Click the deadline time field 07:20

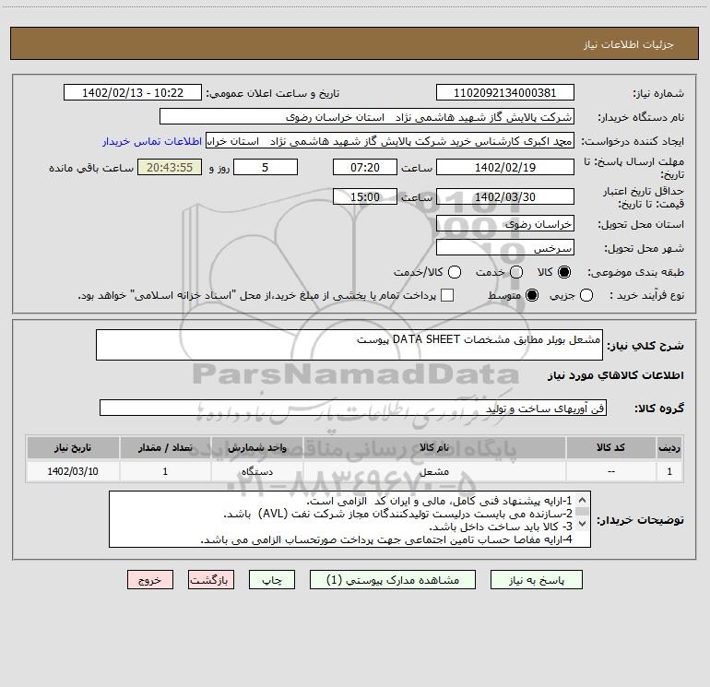click(x=365, y=167)
